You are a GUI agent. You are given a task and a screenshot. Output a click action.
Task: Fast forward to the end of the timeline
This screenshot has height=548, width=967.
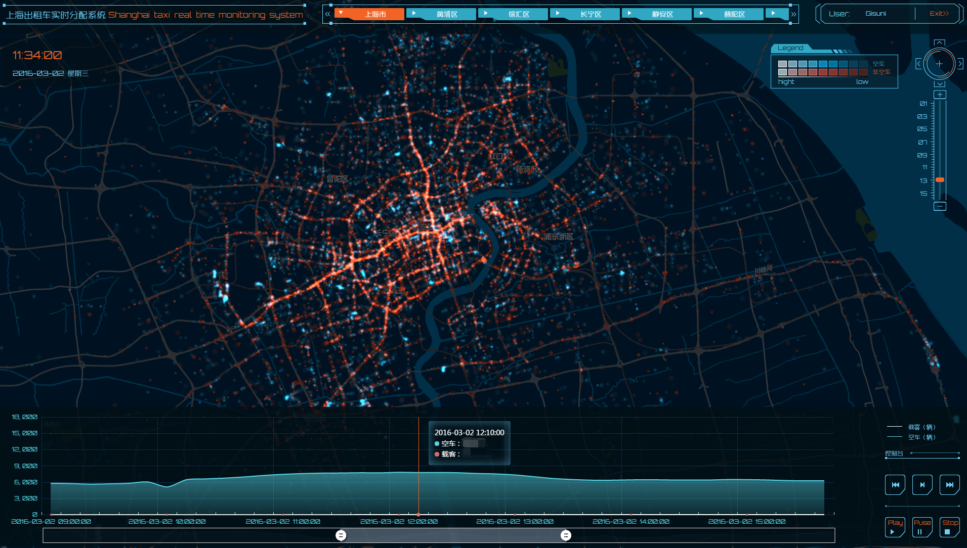tap(949, 485)
